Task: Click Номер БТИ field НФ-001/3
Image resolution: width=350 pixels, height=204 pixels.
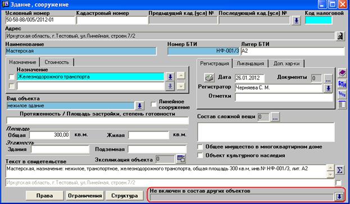Action: [203, 51]
